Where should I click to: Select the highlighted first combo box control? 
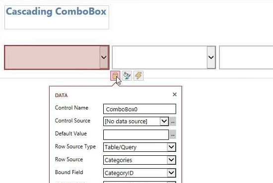pyautogui.click(x=57, y=57)
